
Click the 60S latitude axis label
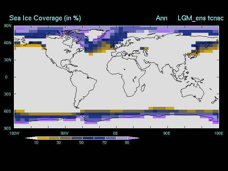click(x=7, y=111)
